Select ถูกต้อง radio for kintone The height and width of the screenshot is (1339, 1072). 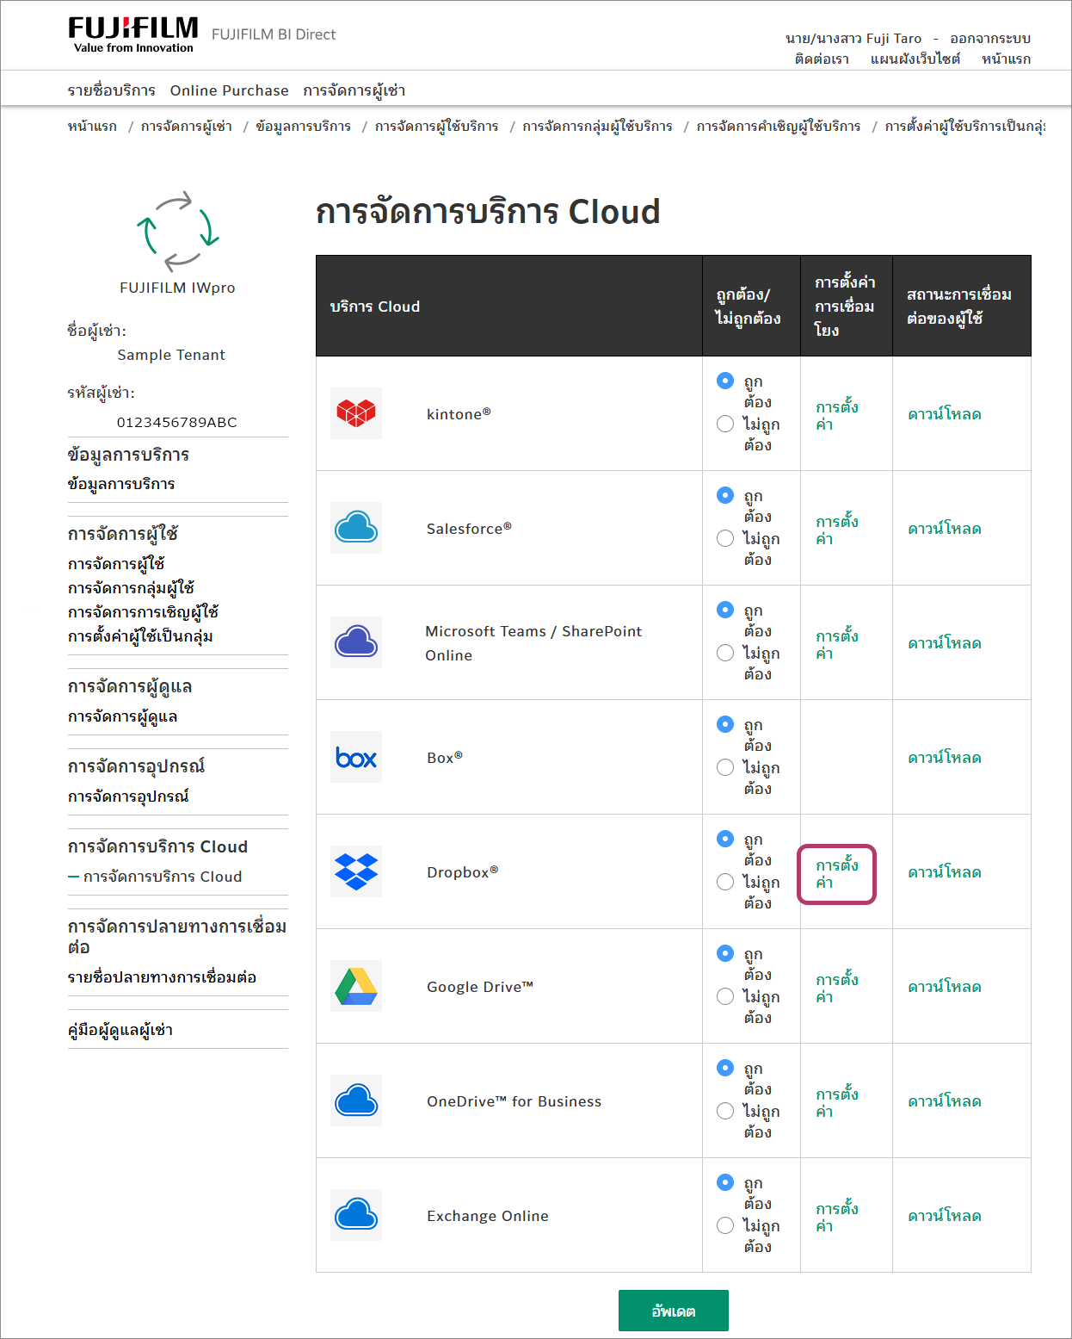[725, 381]
